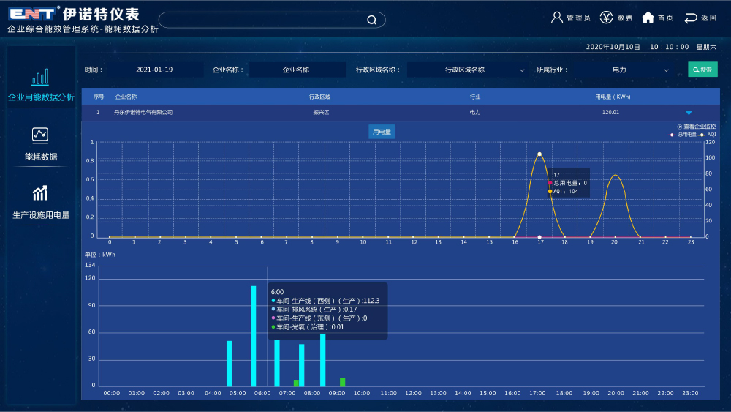
Task: Collapse row details with blue triangle arrow
Action: tap(689, 113)
